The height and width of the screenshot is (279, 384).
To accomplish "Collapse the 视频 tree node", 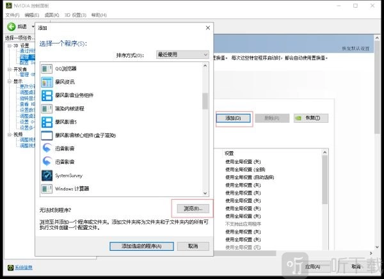I will pyautogui.click(x=9, y=134).
